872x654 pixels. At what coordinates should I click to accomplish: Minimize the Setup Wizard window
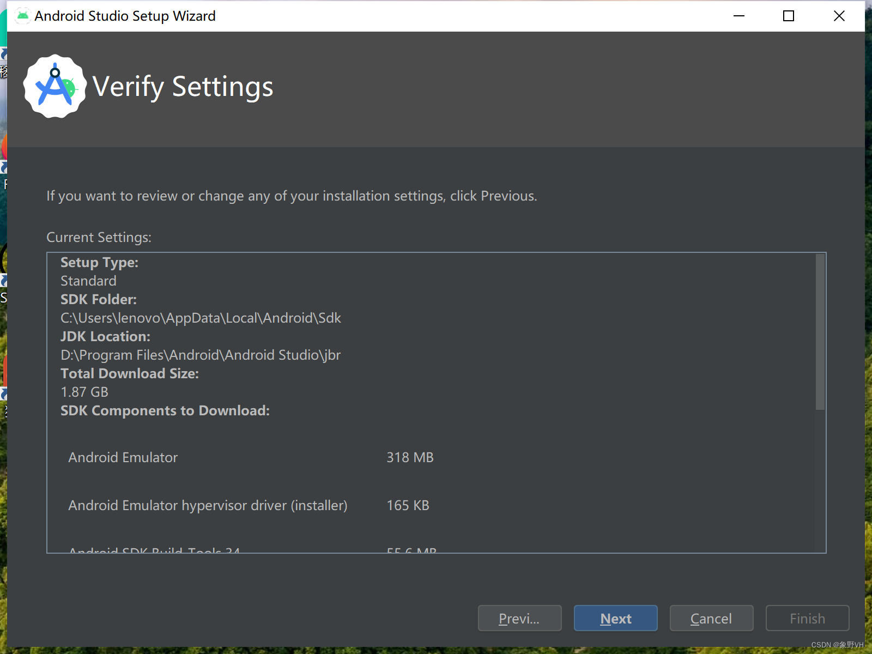(739, 16)
